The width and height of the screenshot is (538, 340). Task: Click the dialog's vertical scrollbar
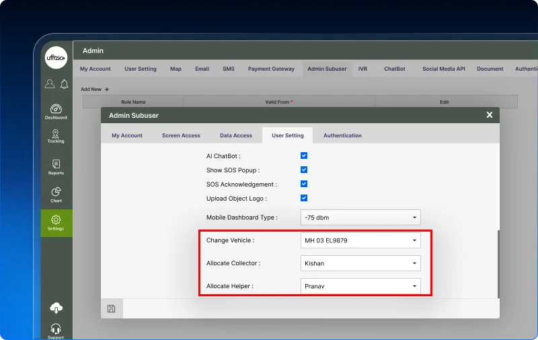498,264
